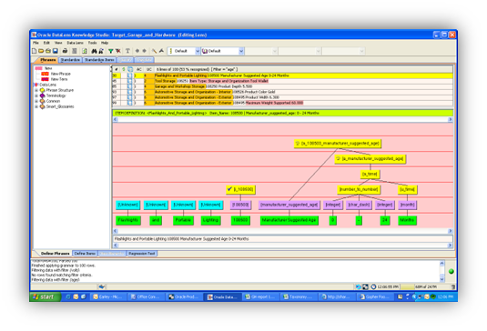Click the purple month node
The height and width of the screenshot is (331, 487).
click(x=407, y=205)
